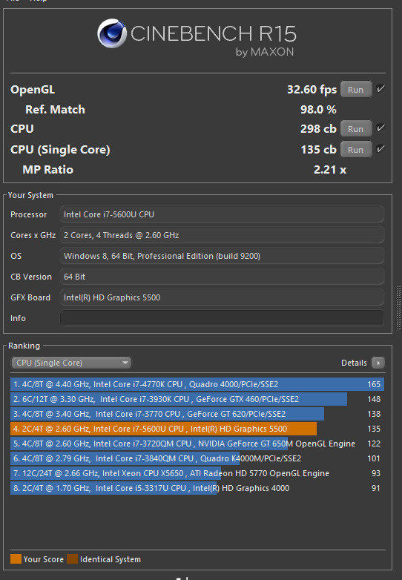This screenshot has width=402, height=580.
Task: Toggle the CPU test checkbox
Action: pos(380,128)
